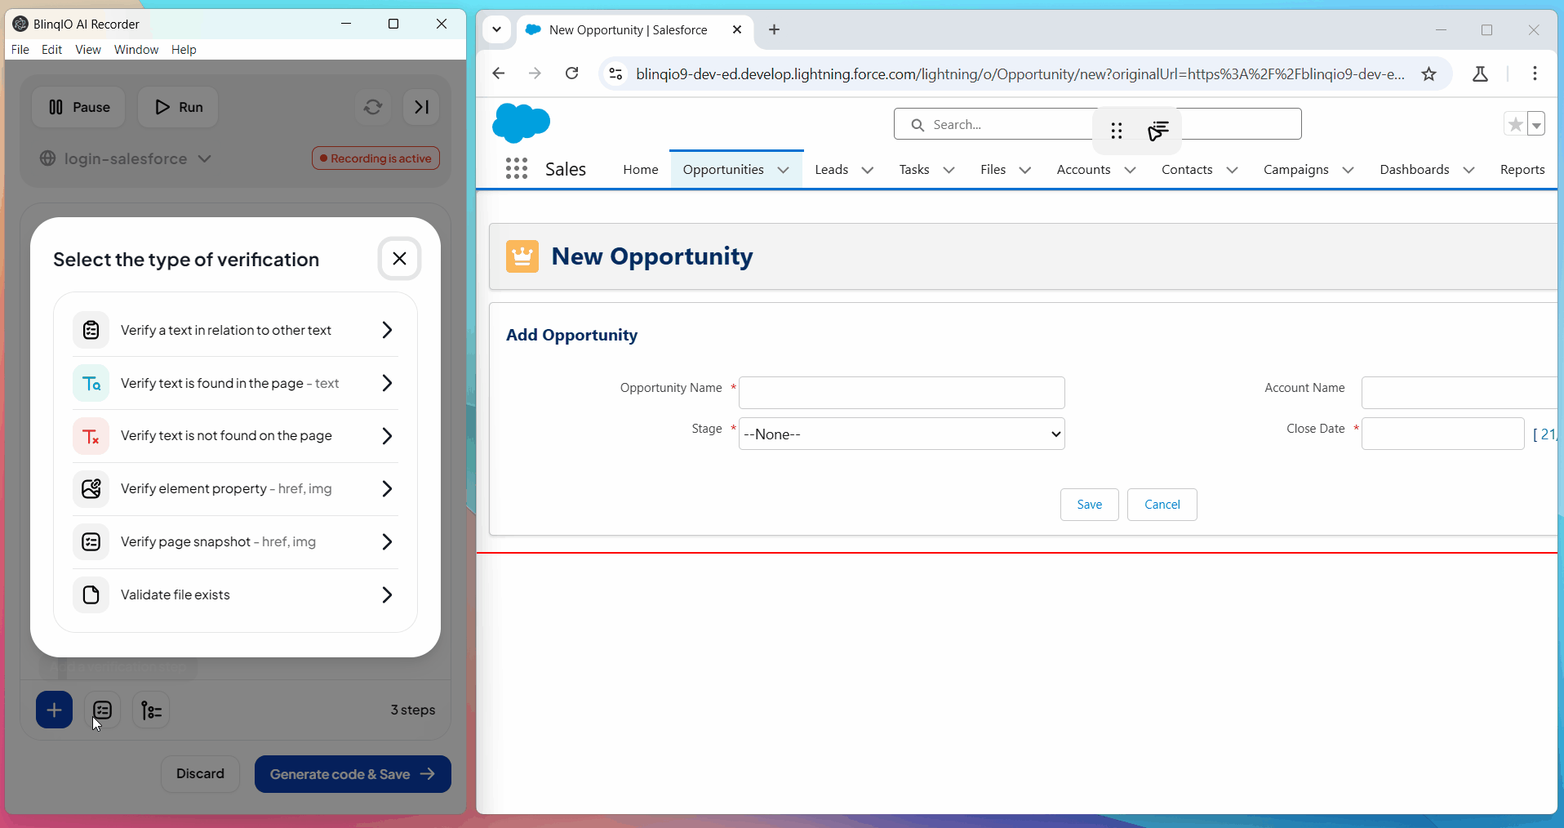Close the verification type dialog

coord(399,259)
